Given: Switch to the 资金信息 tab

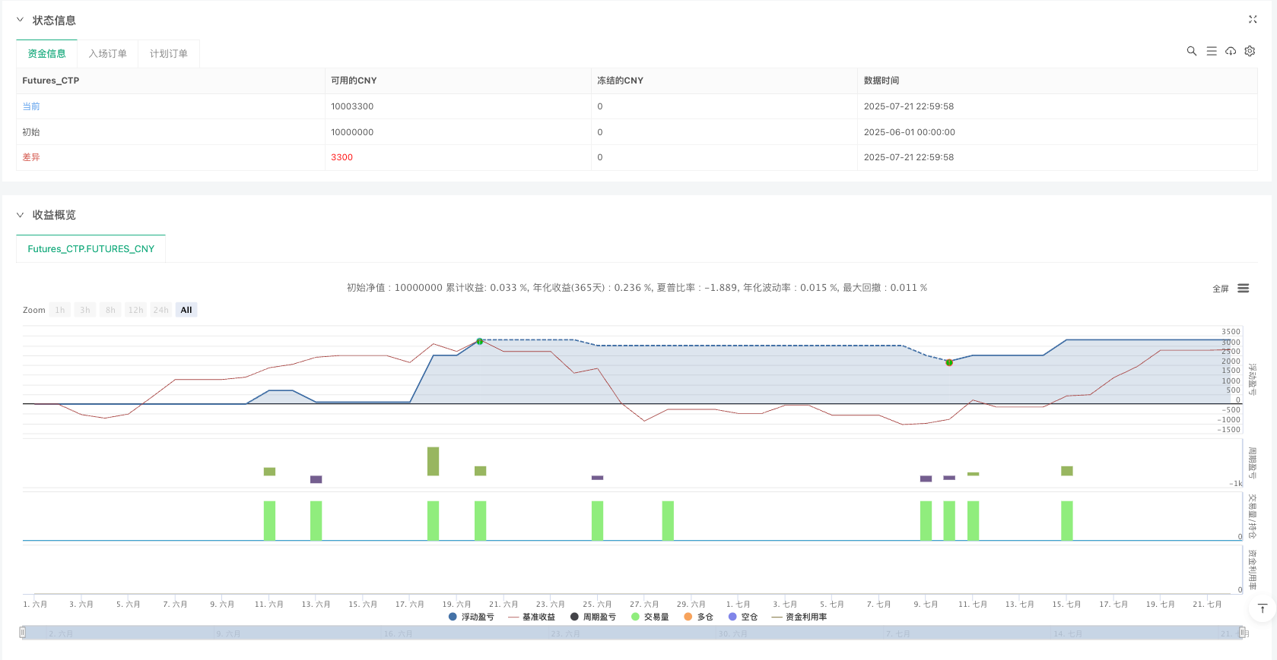Looking at the screenshot, I should pyautogui.click(x=47, y=54).
